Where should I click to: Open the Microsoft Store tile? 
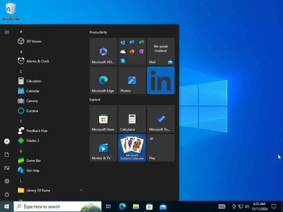pos(103,119)
